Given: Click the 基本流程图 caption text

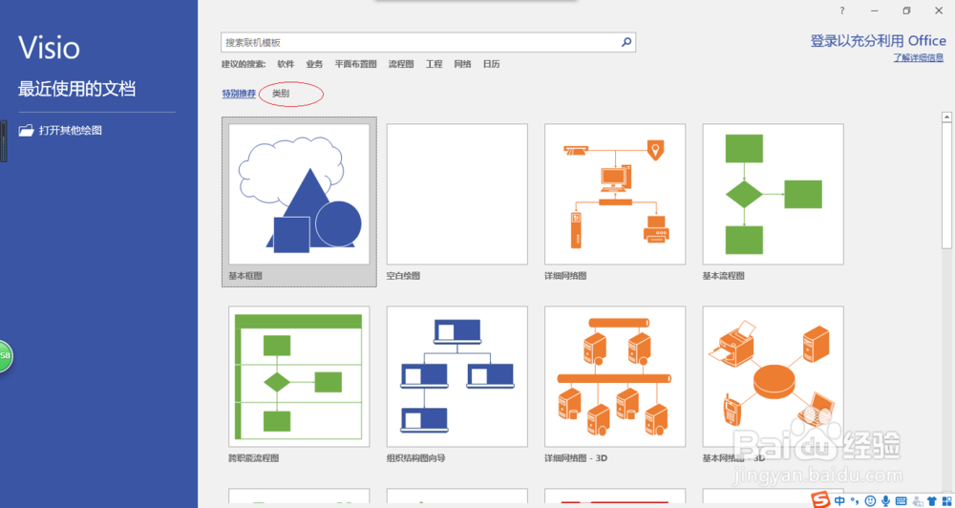Looking at the screenshot, I should (724, 276).
